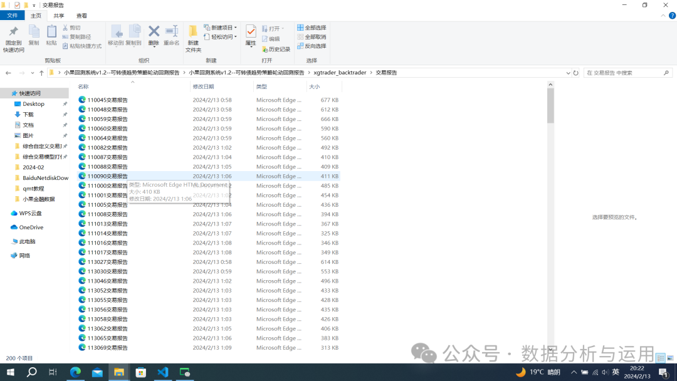Open Windows Start menu
Image resolution: width=677 pixels, height=381 pixels.
(x=11, y=372)
